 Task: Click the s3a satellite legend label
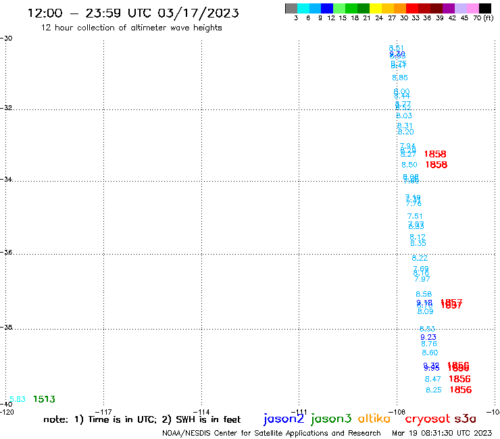465,419
